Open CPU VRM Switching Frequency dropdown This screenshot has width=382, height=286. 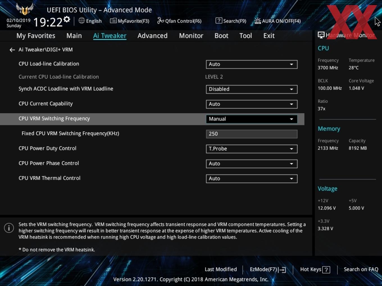pyautogui.click(x=252, y=119)
